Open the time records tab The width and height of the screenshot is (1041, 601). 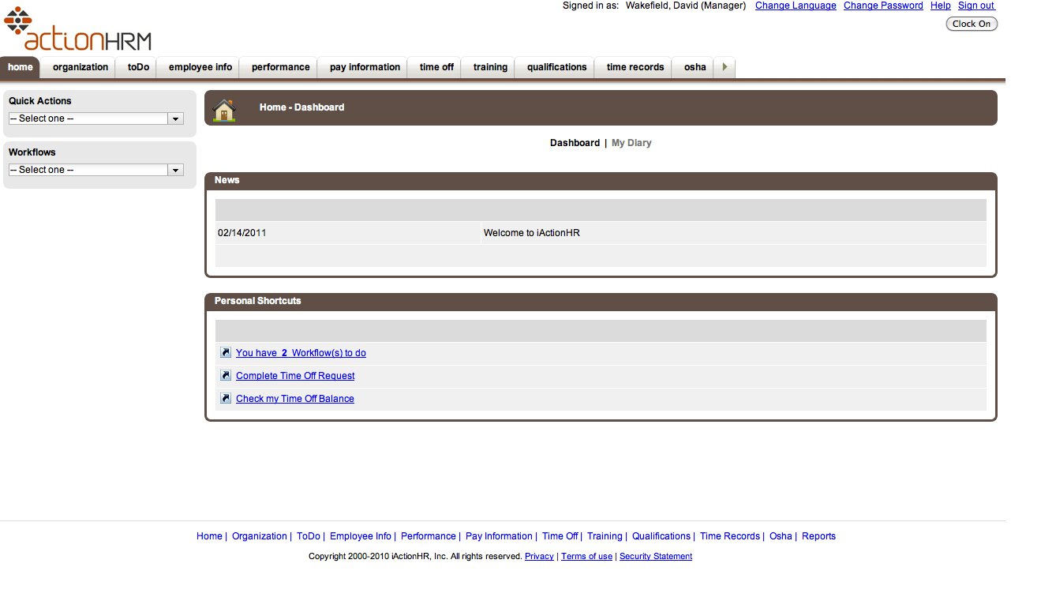coord(635,67)
